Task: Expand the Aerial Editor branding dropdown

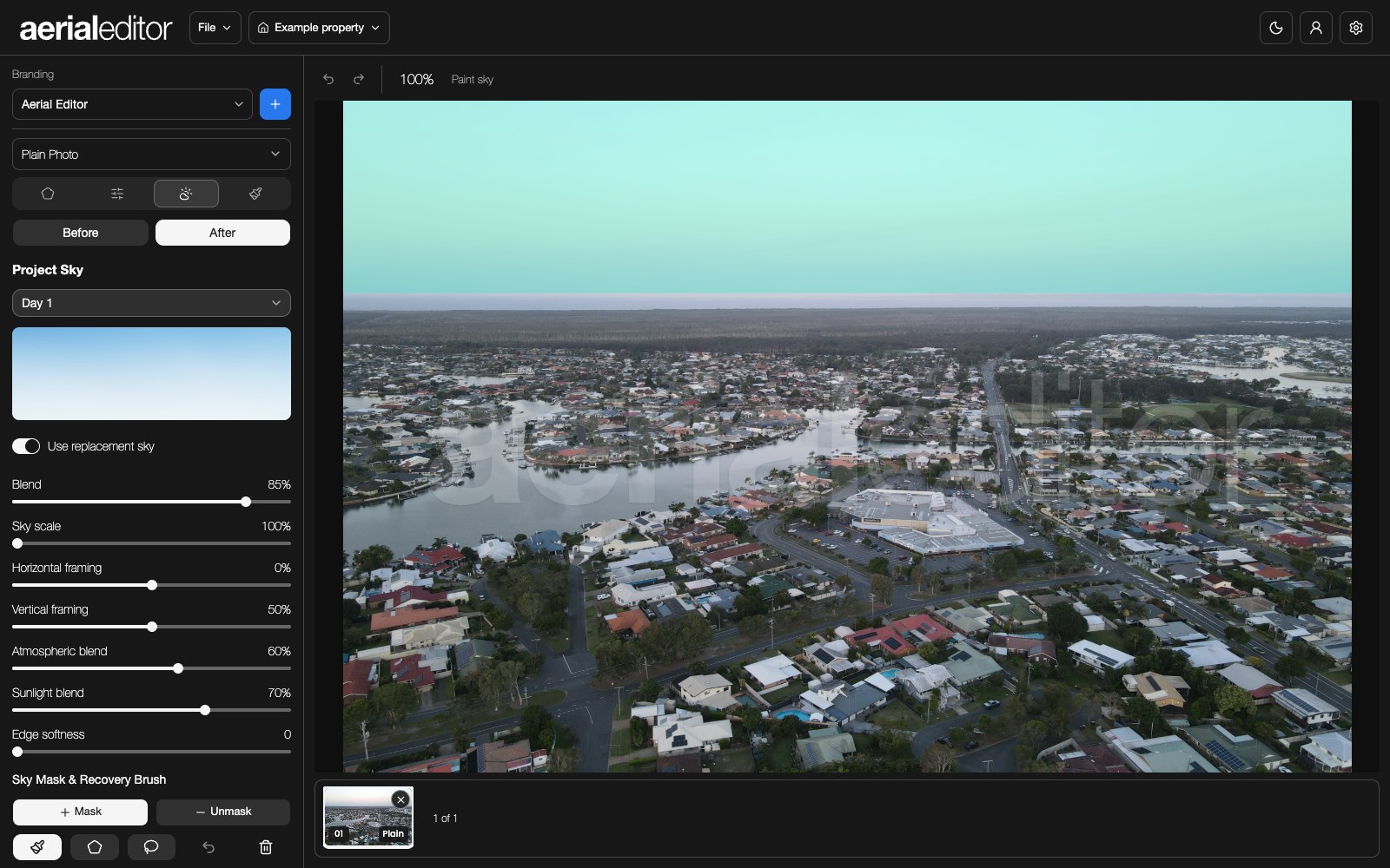Action: tap(132, 104)
